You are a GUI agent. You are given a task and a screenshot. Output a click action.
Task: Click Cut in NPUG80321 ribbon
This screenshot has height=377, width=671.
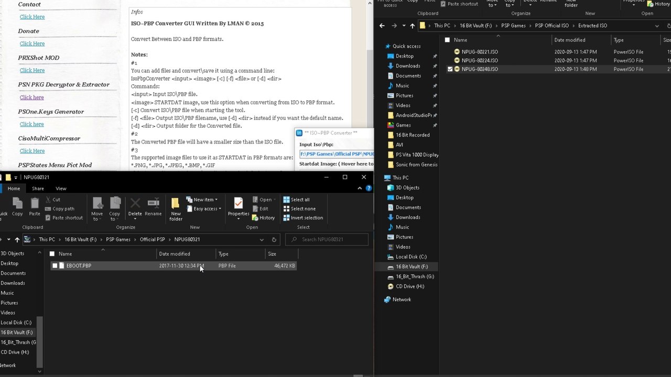(x=52, y=199)
